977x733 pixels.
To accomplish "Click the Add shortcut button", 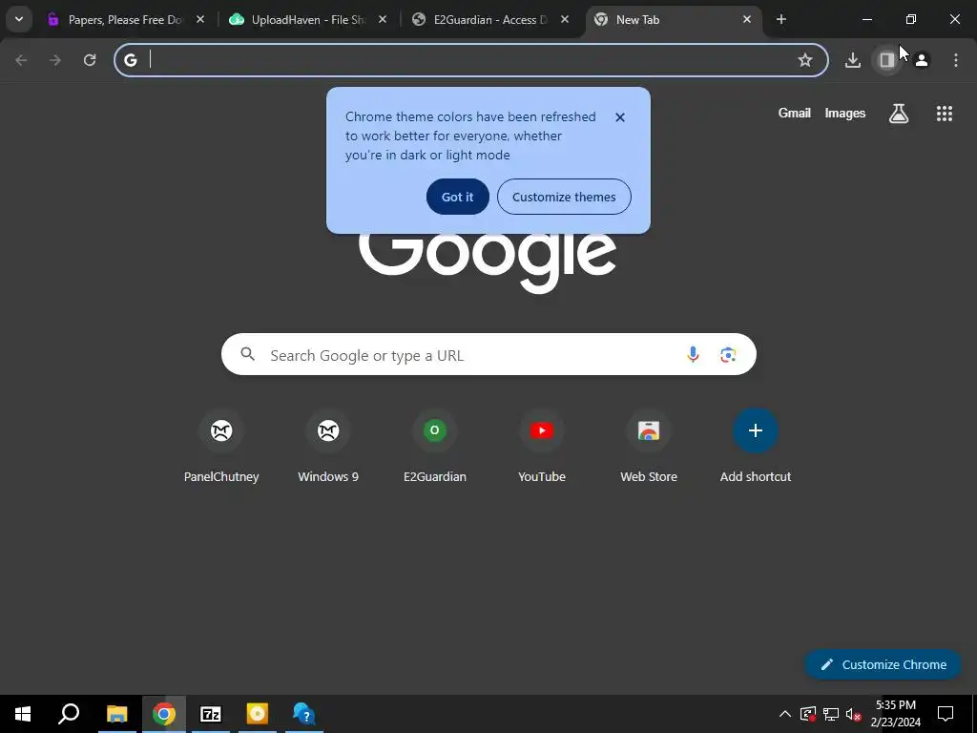I will [x=756, y=448].
